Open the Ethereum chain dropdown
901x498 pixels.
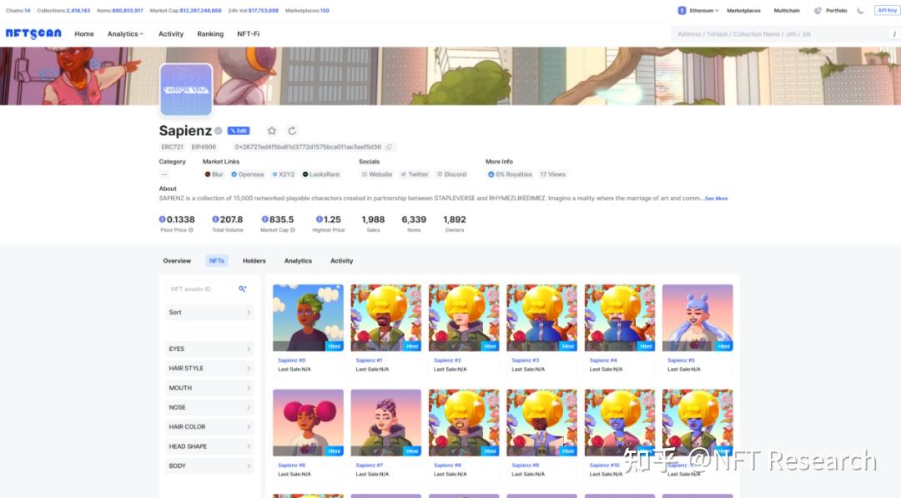[698, 10]
